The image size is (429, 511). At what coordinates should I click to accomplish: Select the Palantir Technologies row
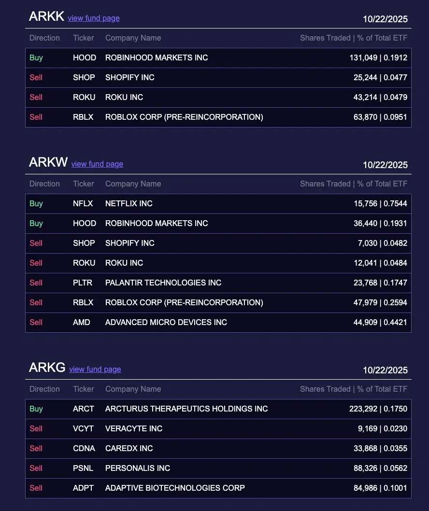218,283
